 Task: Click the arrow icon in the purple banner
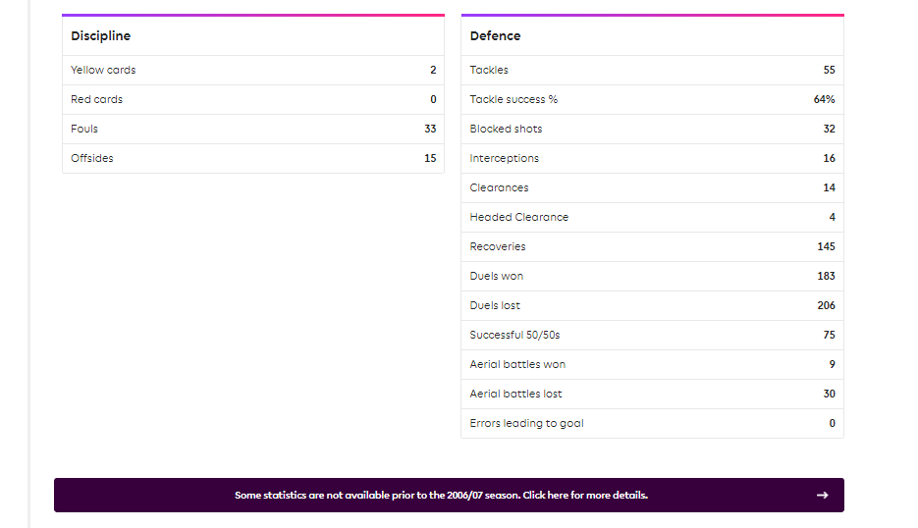tap(822, 496)
